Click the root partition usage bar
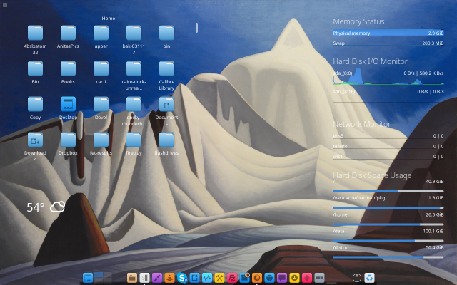 [388, 192]
